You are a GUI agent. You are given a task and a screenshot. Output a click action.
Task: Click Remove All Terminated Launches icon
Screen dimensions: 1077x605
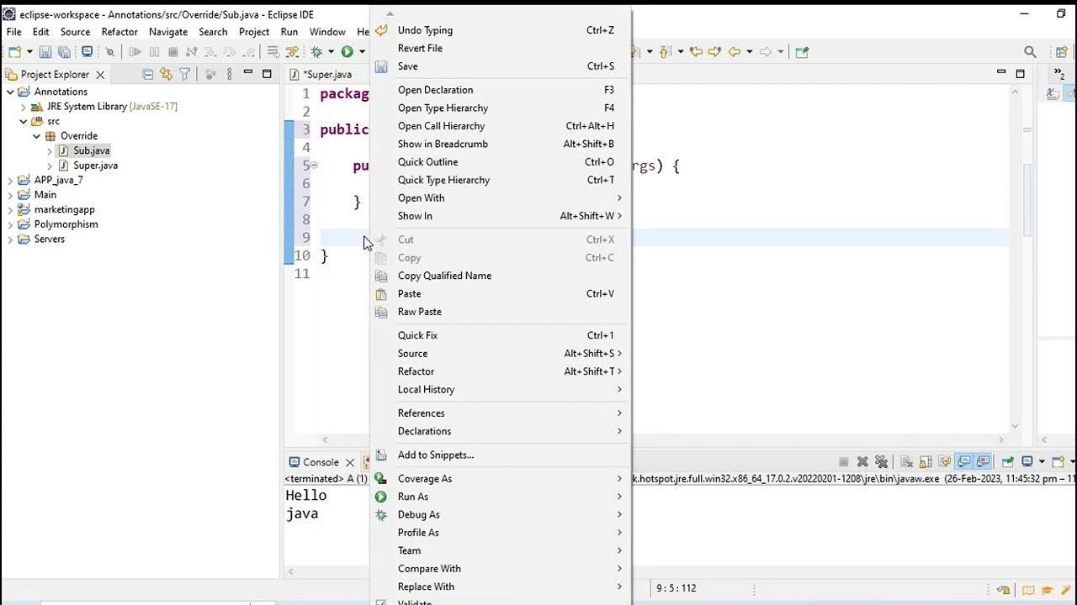point(881,461)
